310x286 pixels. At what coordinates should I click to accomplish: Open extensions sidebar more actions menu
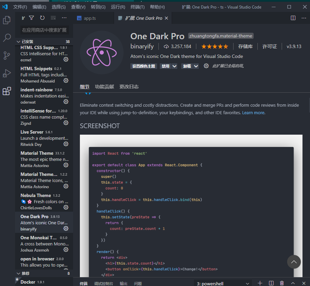click(x=64, y=18)
